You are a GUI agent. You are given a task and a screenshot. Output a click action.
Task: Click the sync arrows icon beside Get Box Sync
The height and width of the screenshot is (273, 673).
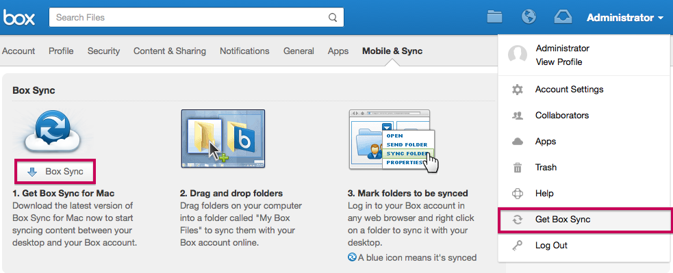(518, 220)
